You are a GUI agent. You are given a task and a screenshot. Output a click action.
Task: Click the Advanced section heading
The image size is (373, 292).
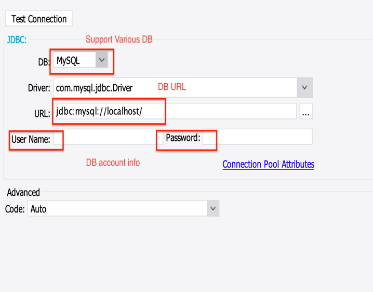[23, 192]
